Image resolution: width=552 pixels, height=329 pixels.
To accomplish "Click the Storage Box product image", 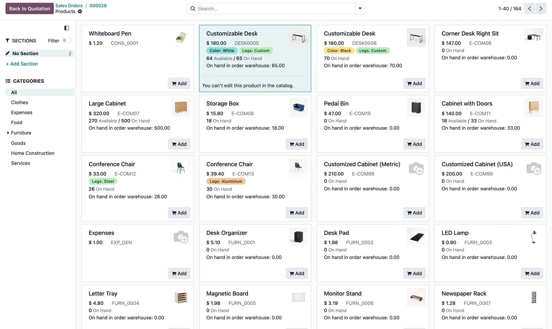I will pos(298,107).
